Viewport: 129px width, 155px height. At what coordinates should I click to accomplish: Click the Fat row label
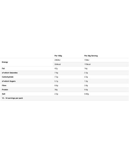click(x=3, y=69)
